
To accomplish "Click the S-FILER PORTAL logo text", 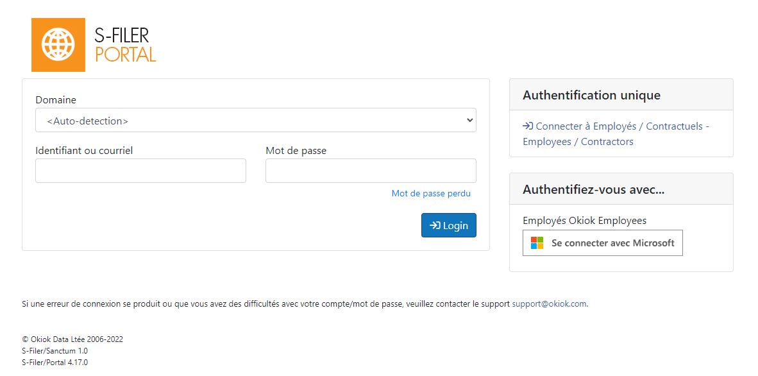I will (125, 44).
